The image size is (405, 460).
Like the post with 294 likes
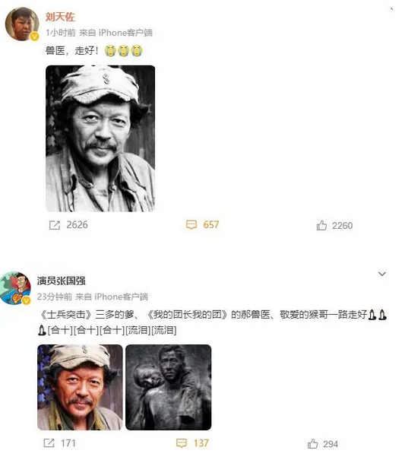tap(312, 443)
